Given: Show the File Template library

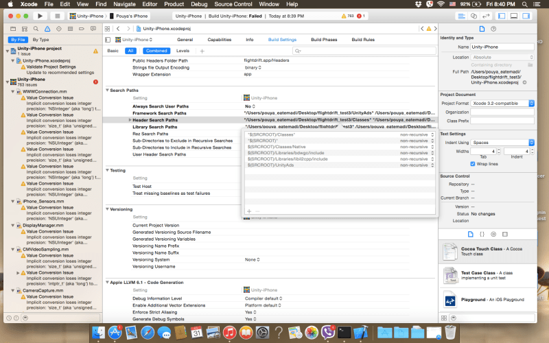Looking at the screenshot, I should (x=470, y=234).
